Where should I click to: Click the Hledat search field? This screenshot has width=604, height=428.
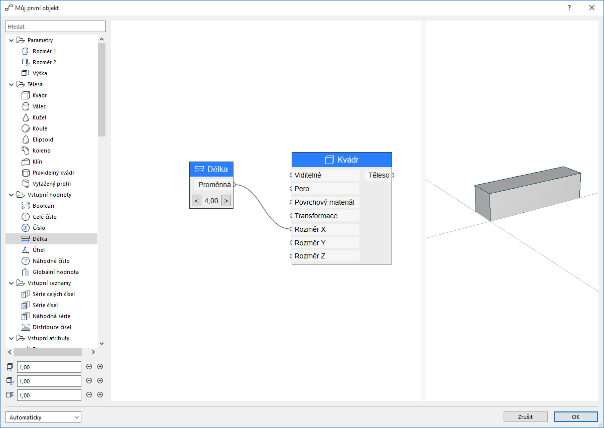56,26
